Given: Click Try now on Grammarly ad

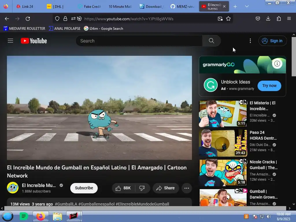Looking at the screenshot, I should click(x=269, y=86).
